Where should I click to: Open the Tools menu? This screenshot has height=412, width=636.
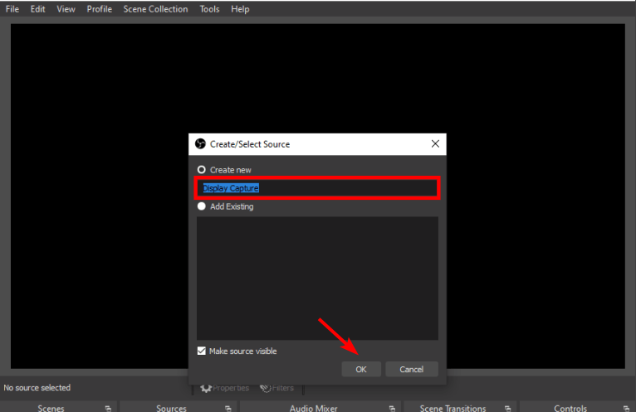[x=209, y=9]
